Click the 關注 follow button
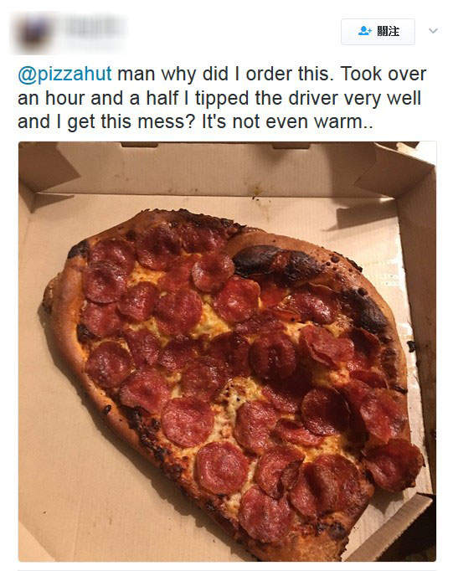 click(378, 31)
